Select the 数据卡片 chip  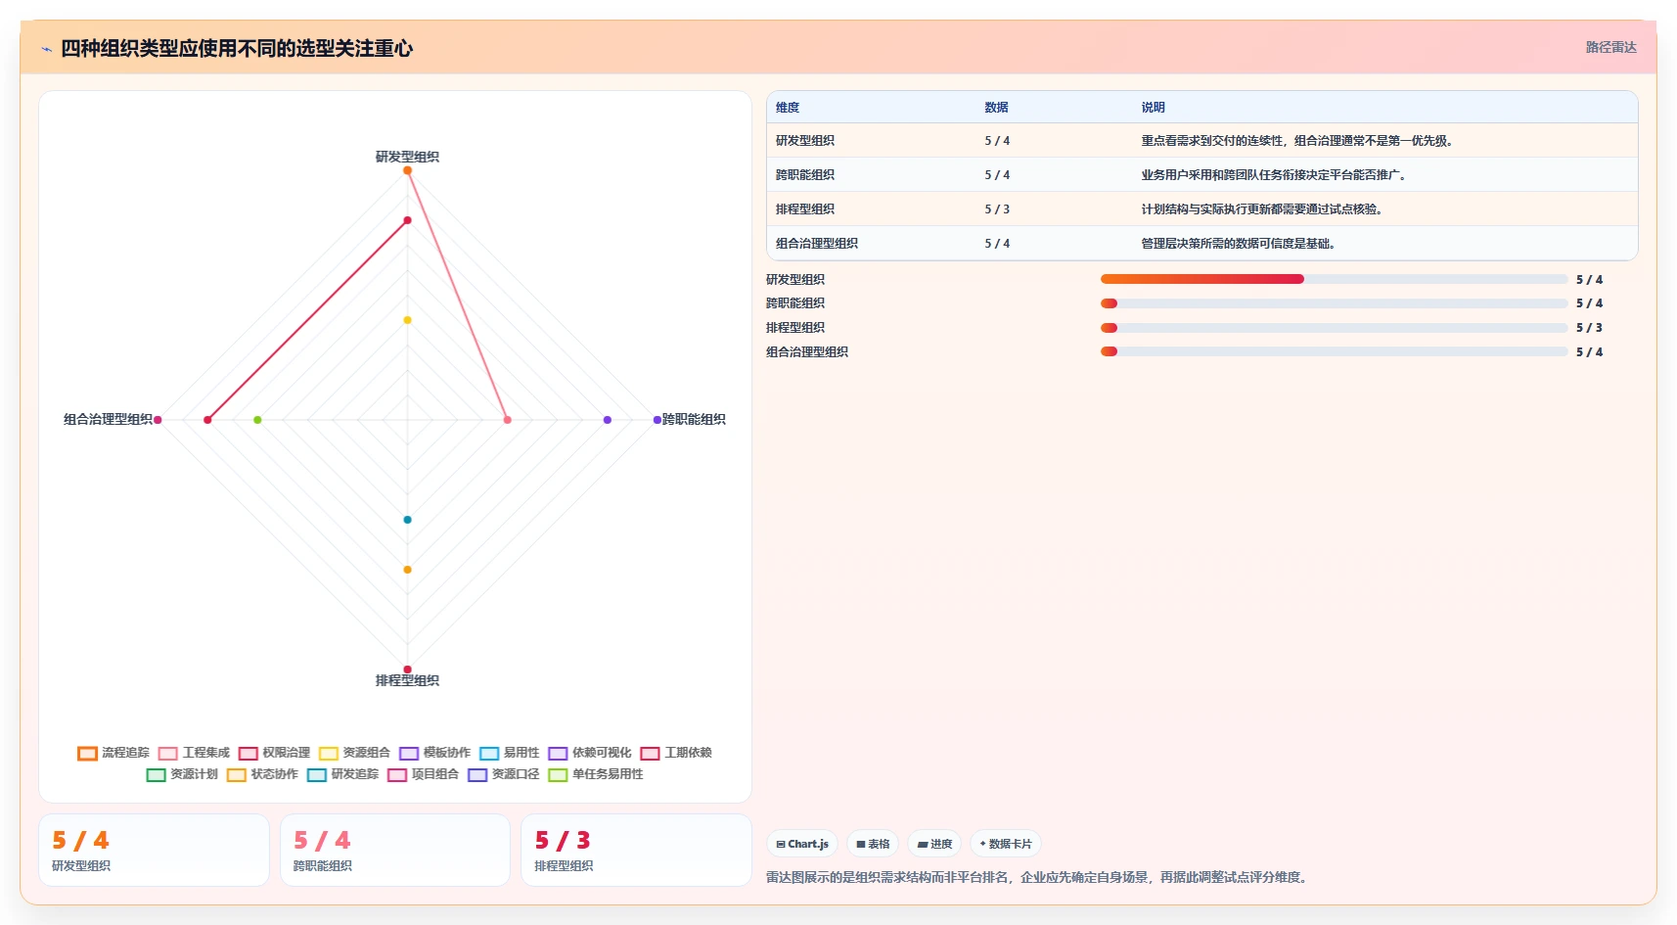tap(1006, 844)
